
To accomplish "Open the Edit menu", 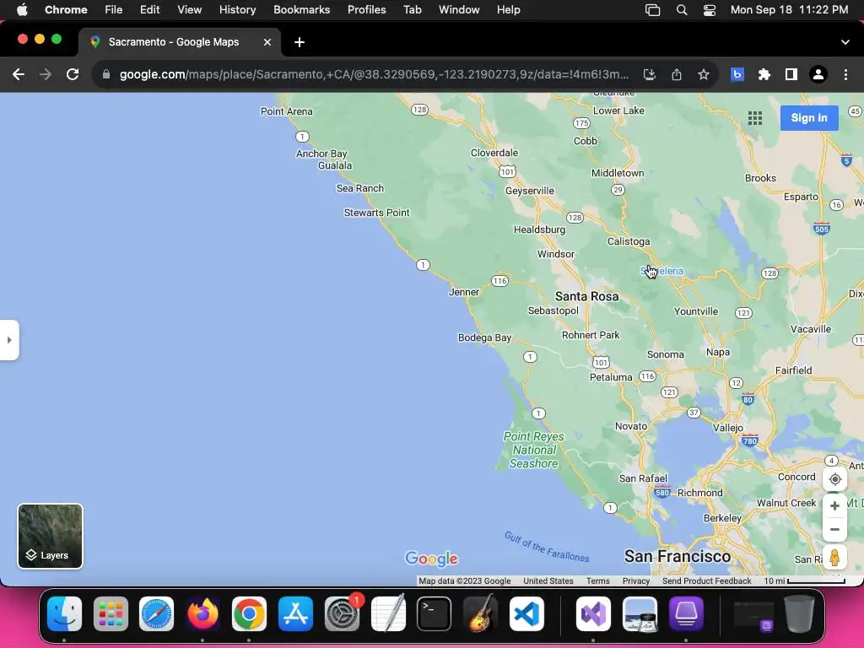I will [x=149, y=9].
